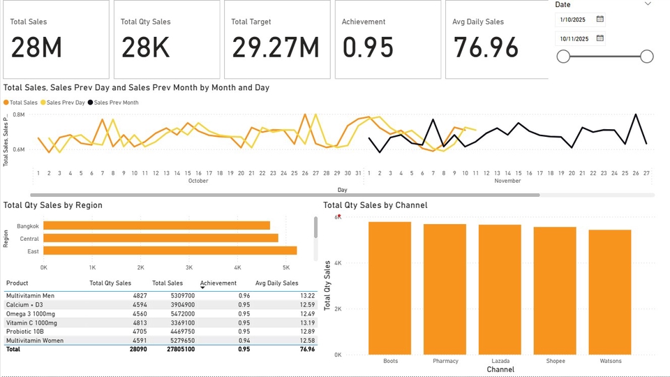Image resolution: width=670 pixels, height=377 pixels.
Task: Select the Boots bar in channel chart
Action: click(x=390, y=288)
